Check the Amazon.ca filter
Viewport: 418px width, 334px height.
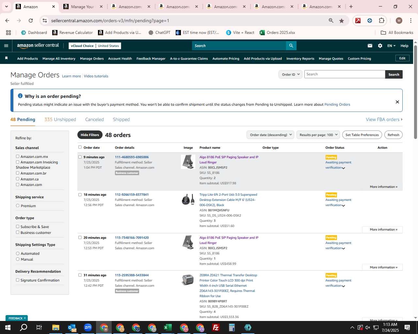[x=18, y=179]
